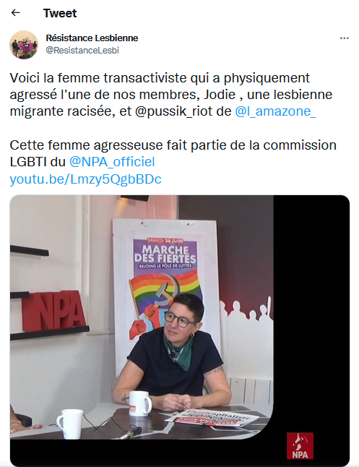Open the @ResistanceLesbi handle
359x467 pixels.
[x=82, y=51]
